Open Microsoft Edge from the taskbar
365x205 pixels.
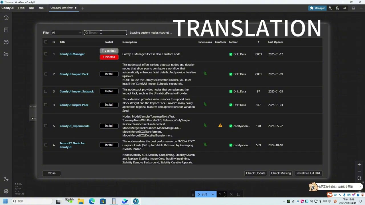coord(92,201)
